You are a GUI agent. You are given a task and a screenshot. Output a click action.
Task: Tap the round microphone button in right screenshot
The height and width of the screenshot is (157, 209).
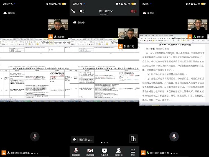point(174,136)
